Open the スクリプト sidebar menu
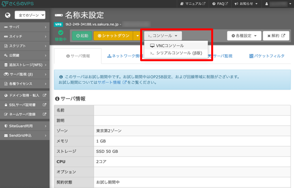 pyautogui.click(x=25, y=46)
